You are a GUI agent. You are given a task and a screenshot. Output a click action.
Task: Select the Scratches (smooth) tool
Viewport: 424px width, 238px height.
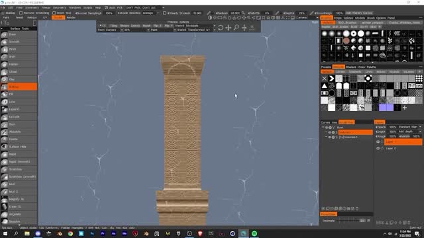(19, 177)
